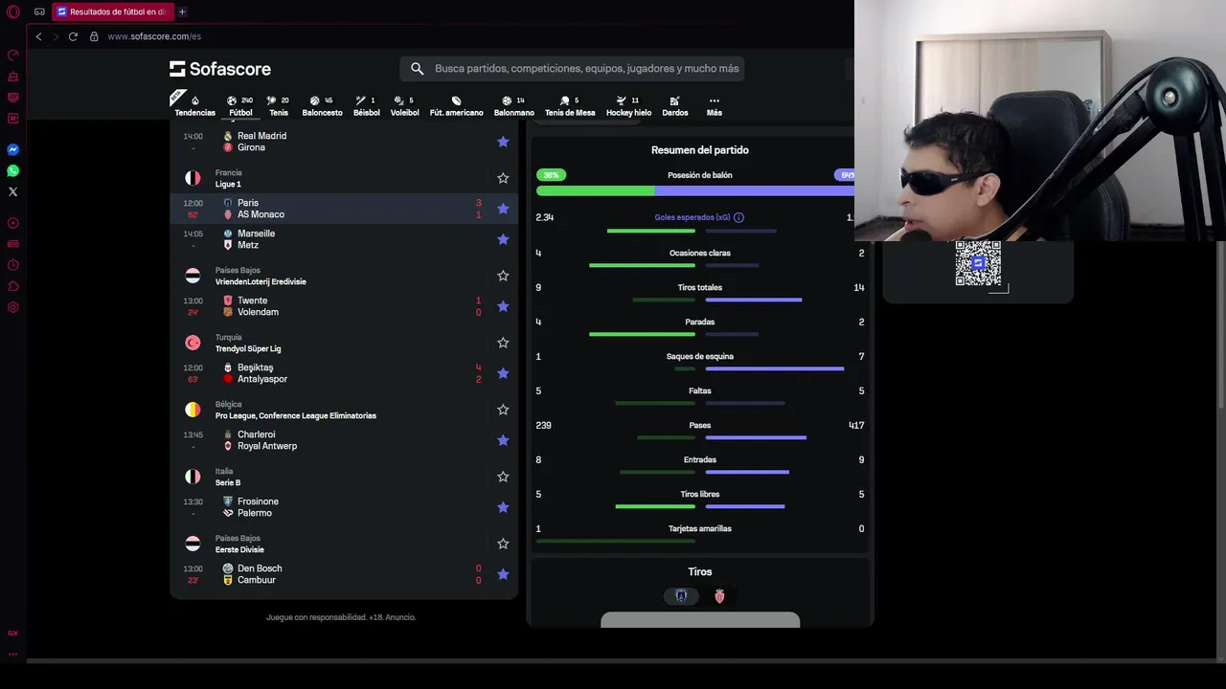Switch to the Béisbol tab
This screenshot has width=1226, height=689.
366,105
